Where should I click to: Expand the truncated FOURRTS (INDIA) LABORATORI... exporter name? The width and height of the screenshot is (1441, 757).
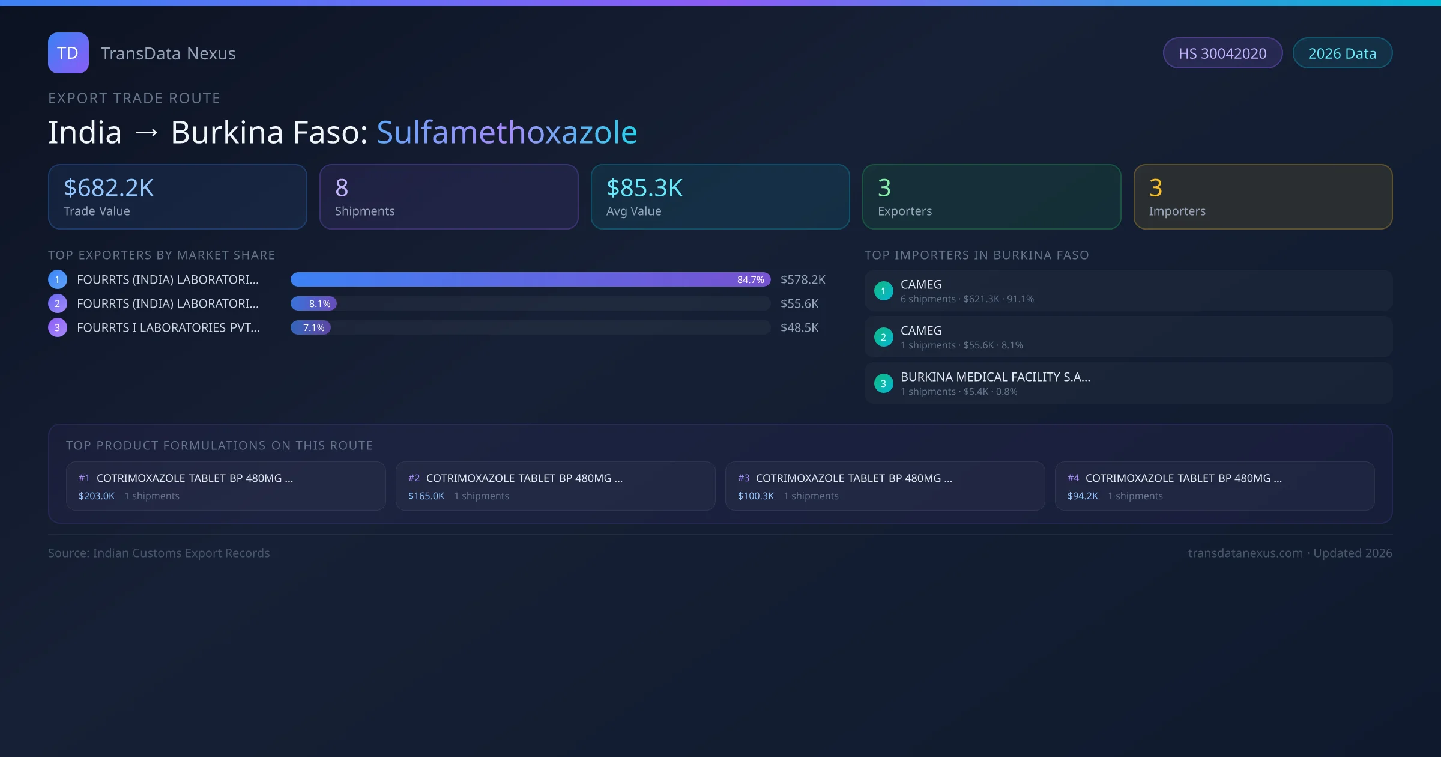click(168, 279)
